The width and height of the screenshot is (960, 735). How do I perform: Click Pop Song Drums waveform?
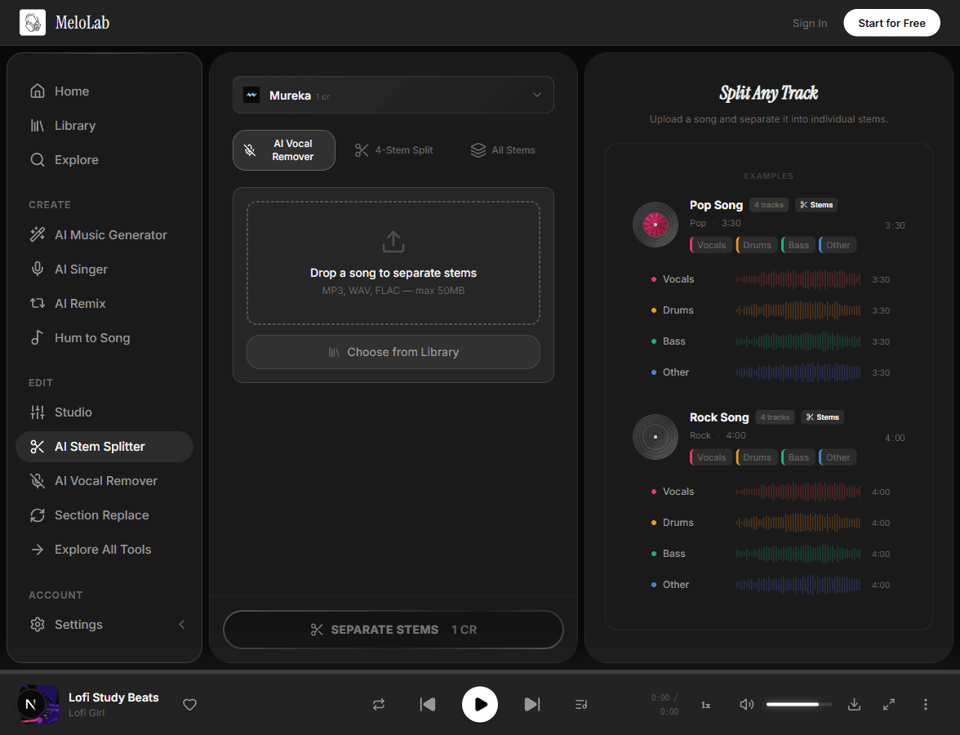798,310
